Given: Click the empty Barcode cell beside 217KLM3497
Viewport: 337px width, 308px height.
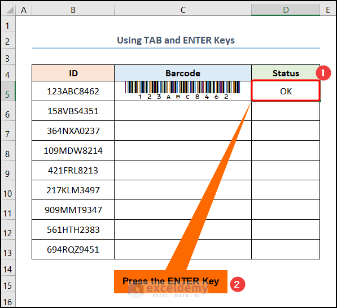Looking at the screenshot, I should point(183,190).
